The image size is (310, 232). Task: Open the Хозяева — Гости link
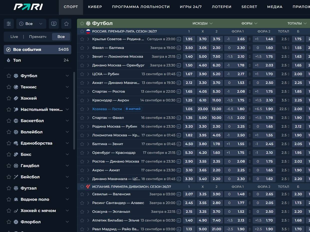click(107, 109)
